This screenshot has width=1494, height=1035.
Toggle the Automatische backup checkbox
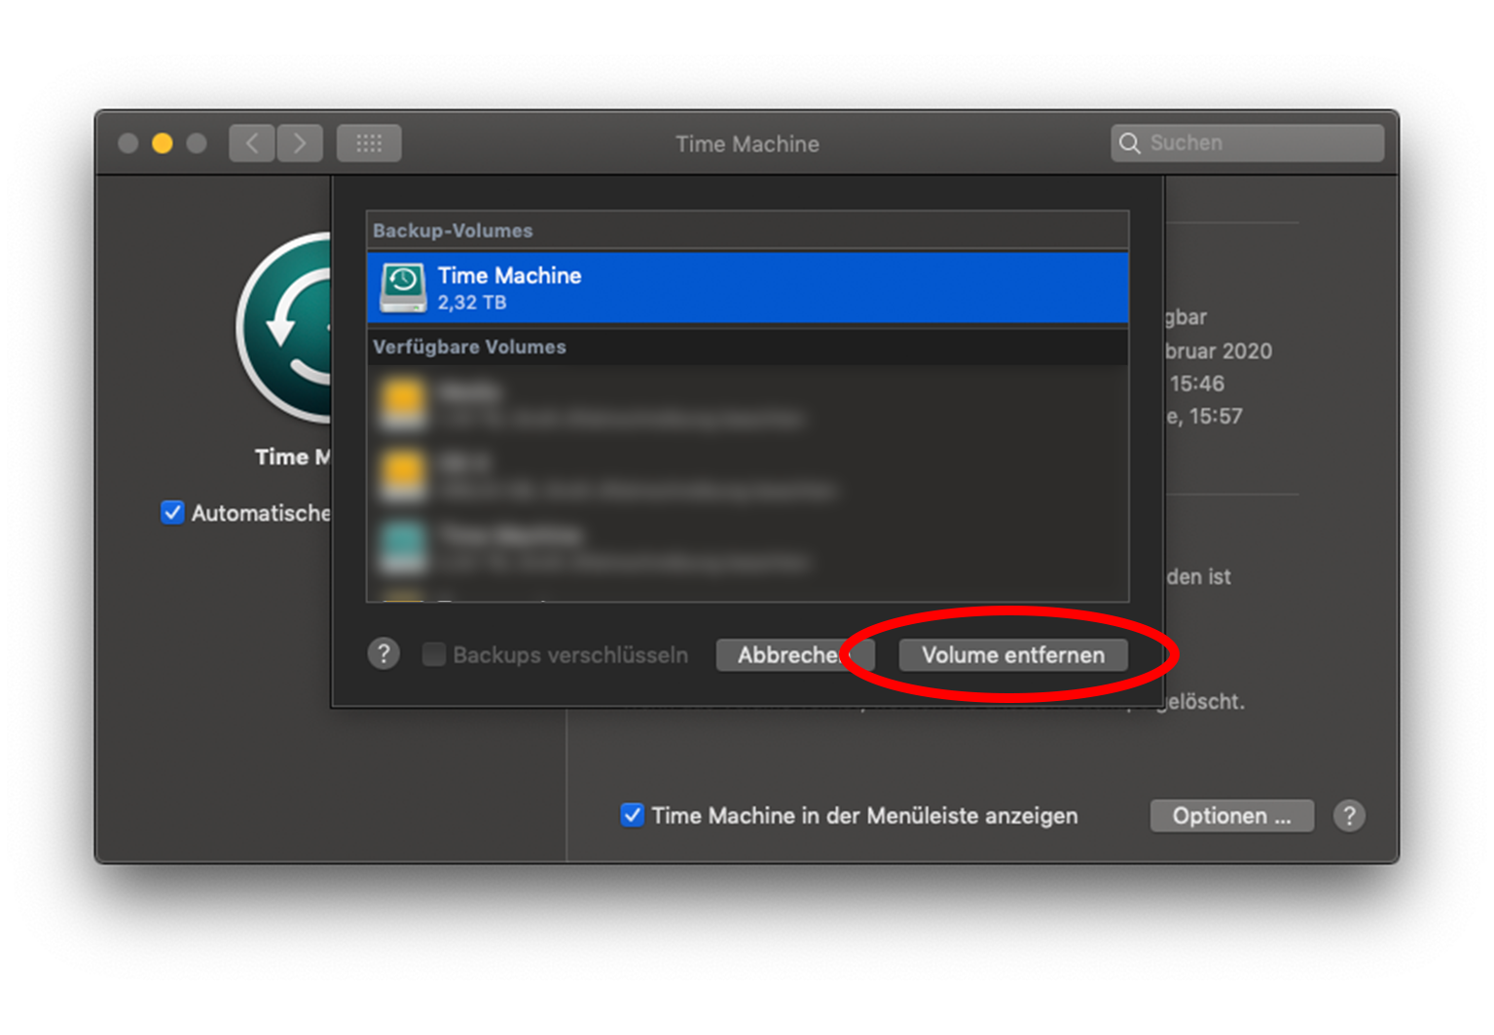click(x=172, y=512)
